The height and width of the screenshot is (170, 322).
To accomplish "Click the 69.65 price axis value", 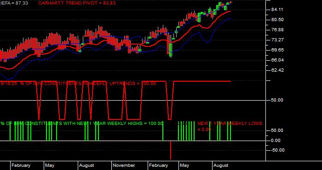I will coord(278,50).
